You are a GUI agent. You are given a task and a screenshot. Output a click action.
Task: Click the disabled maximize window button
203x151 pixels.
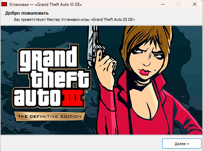tap(179, 4)
